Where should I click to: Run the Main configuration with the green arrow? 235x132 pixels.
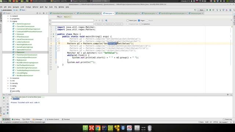[207, 10]
